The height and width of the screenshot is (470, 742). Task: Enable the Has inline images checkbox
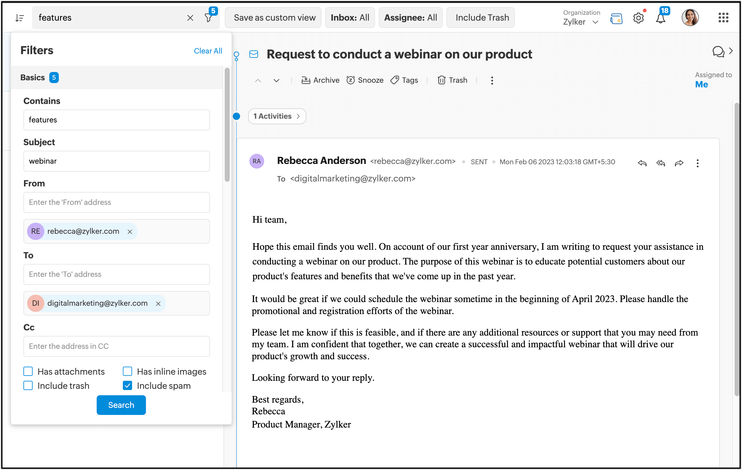[x=127, y=372]
